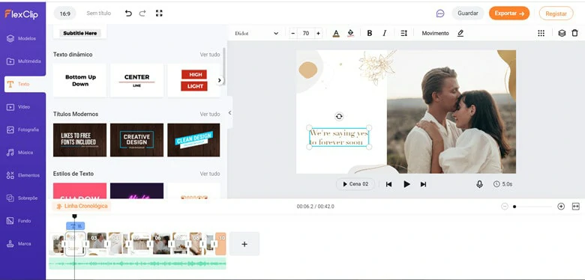Select the Subtitle Here text preset
This screenshot has height=280, width=585.
pos(79,33)
